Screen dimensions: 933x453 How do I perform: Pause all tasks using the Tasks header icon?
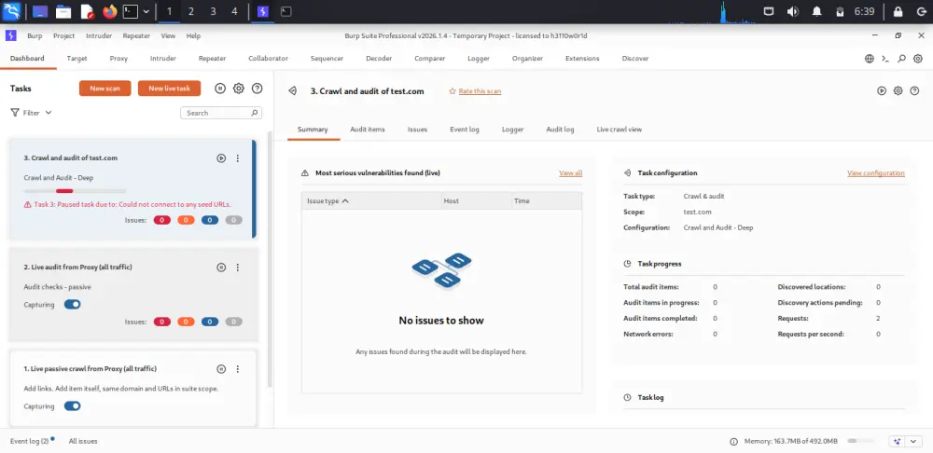click(220, 89)
